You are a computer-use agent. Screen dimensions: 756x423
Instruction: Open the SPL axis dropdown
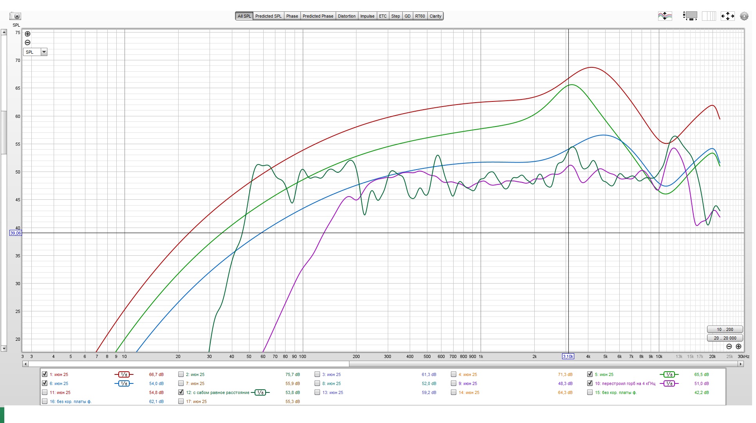pos(44,52)
